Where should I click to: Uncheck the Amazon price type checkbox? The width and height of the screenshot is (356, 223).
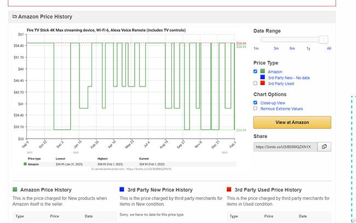coord(256,72)
